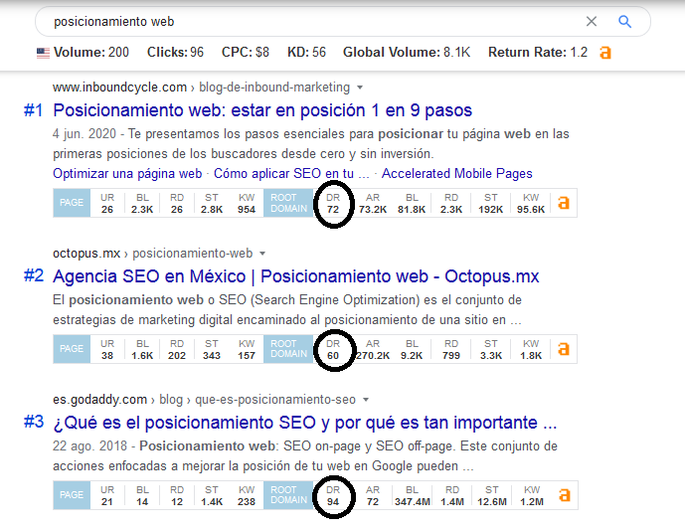This screenshot has height=532, width=685.
Task: Click Ahrefs icon in the octopus.mx metrics row
Action: 564,349
